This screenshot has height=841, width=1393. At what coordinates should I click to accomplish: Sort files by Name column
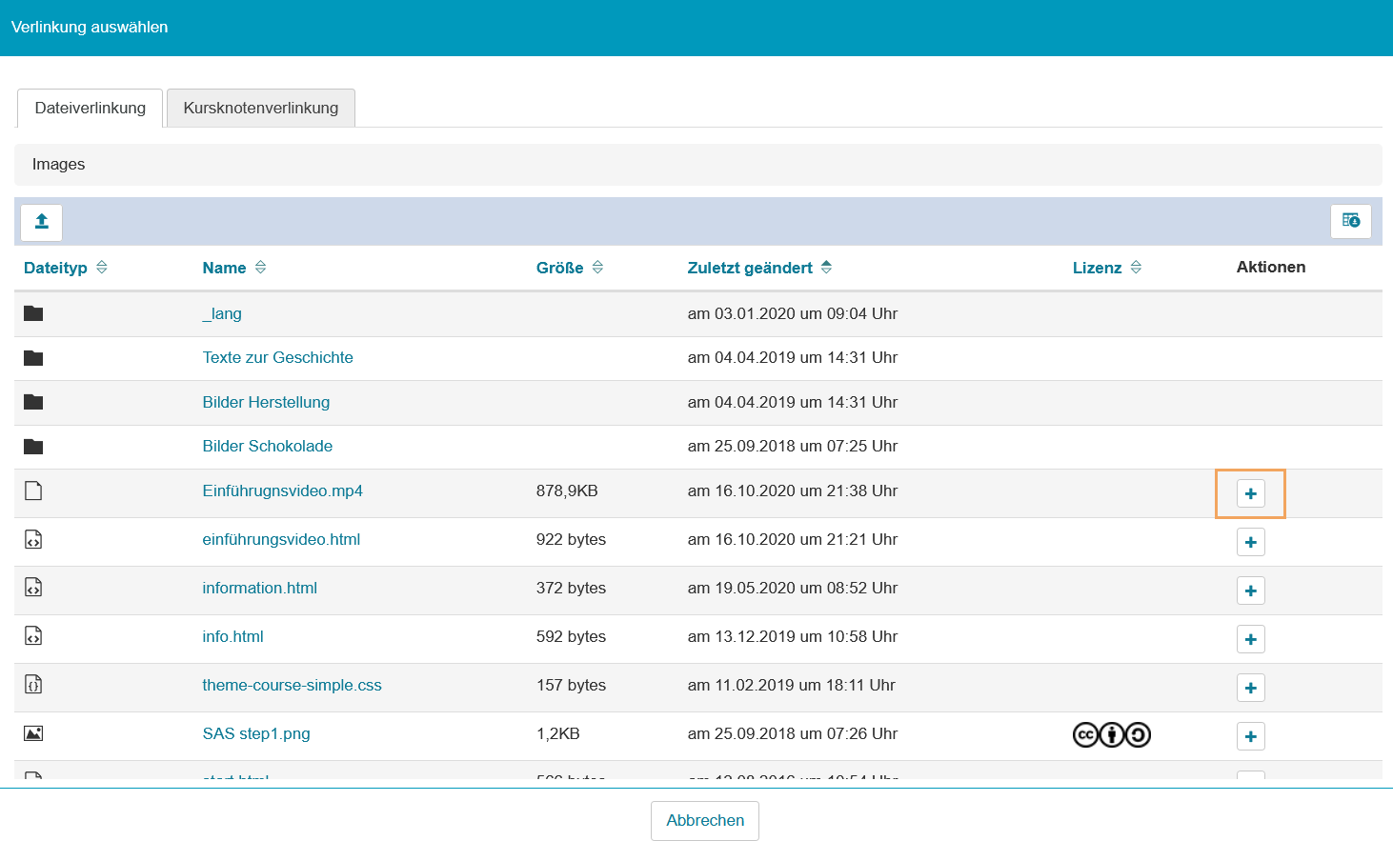[x=233, y=268]
